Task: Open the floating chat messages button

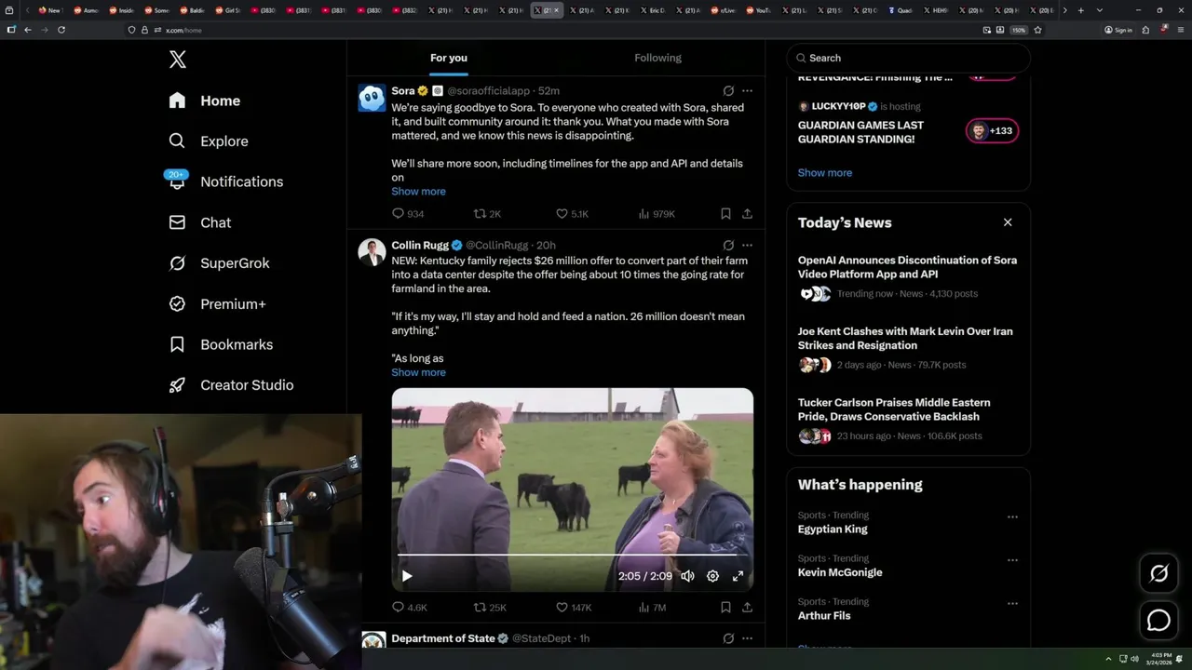Action: point(1158,620)
